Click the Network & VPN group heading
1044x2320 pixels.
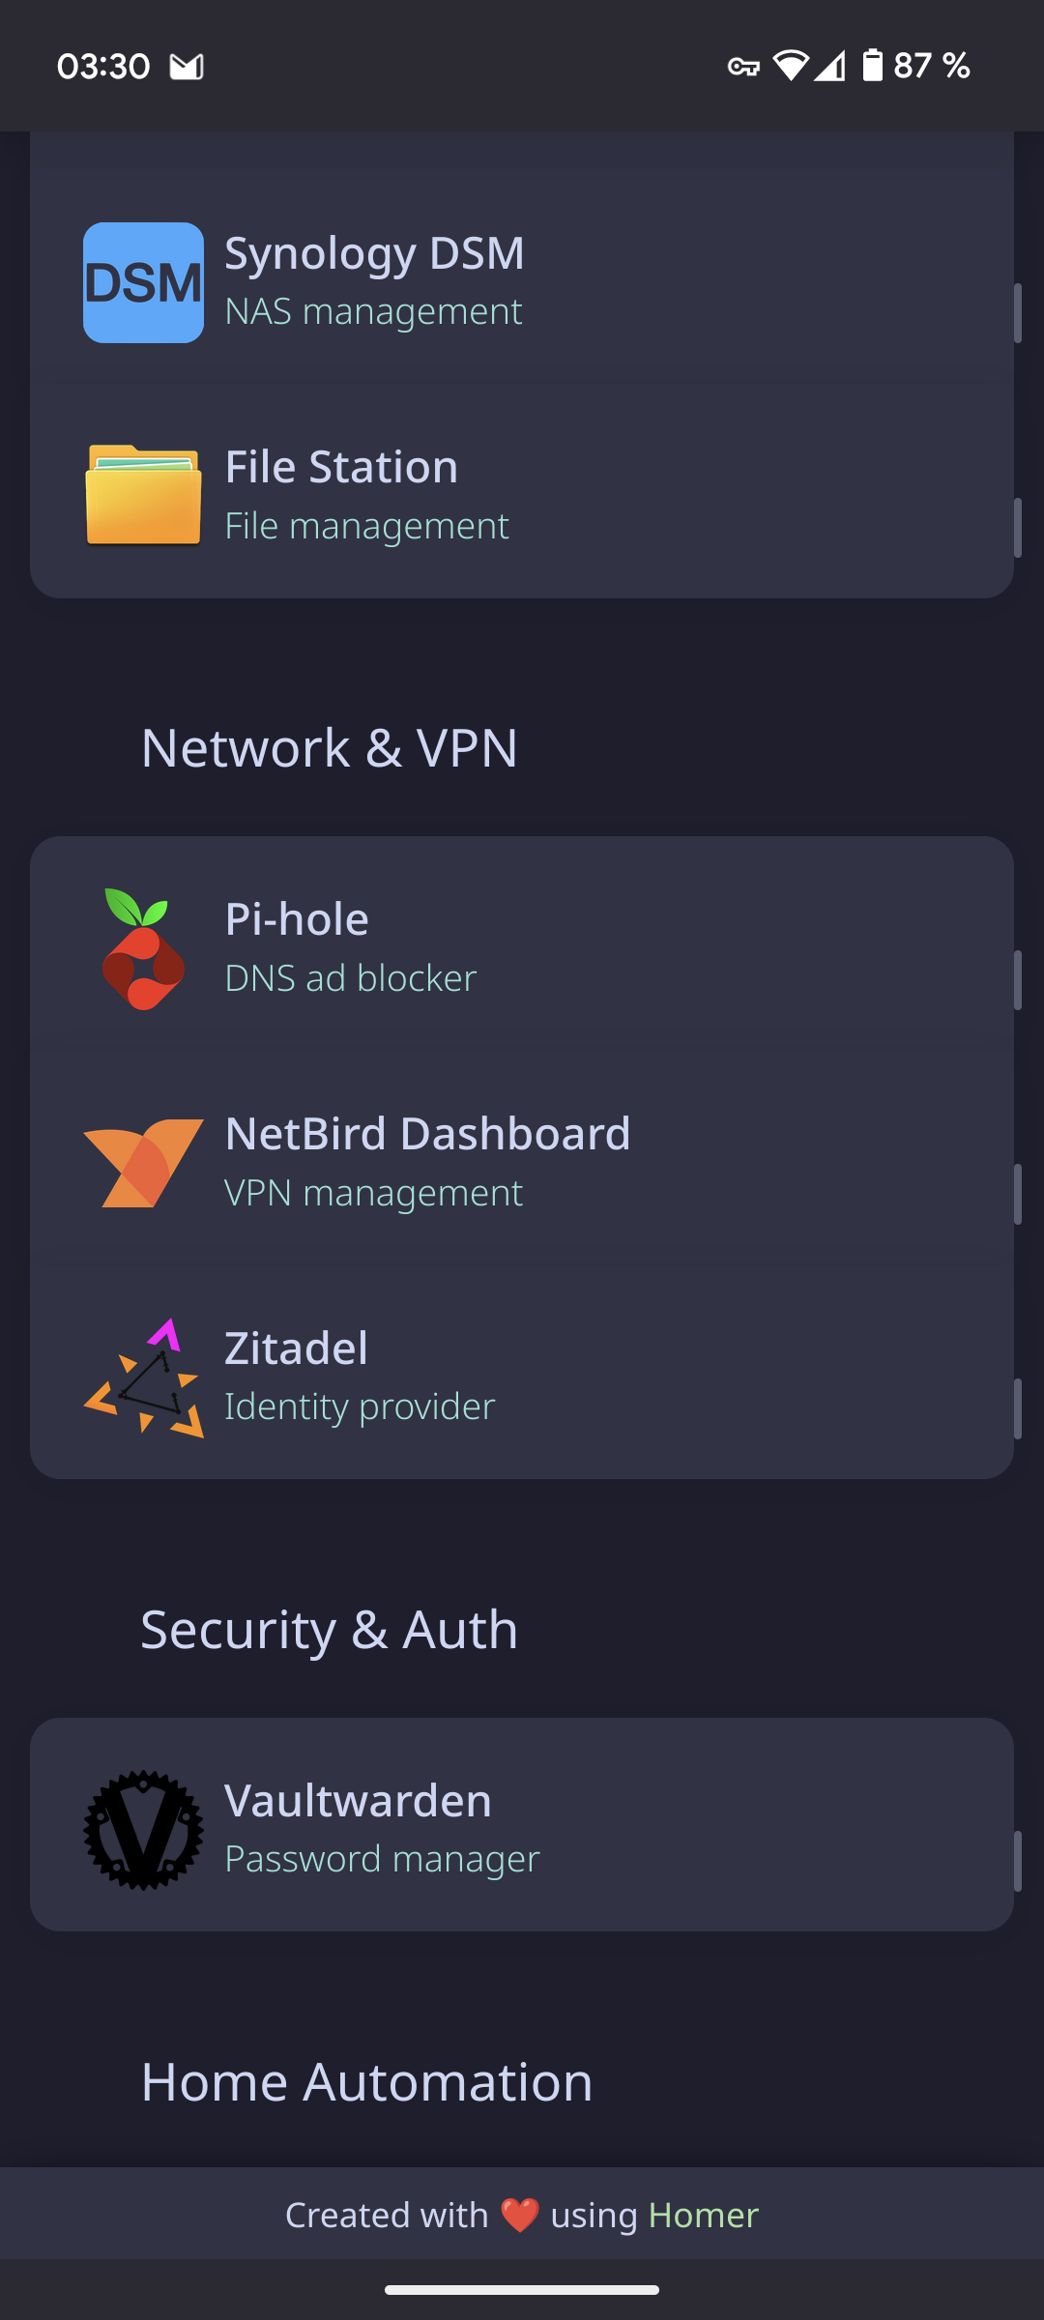click(x=330, y=748)
